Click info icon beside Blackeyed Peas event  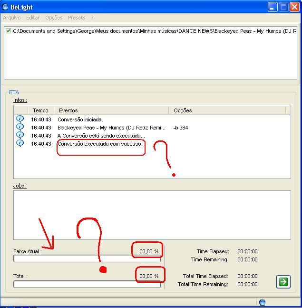[x=20, y=127]
